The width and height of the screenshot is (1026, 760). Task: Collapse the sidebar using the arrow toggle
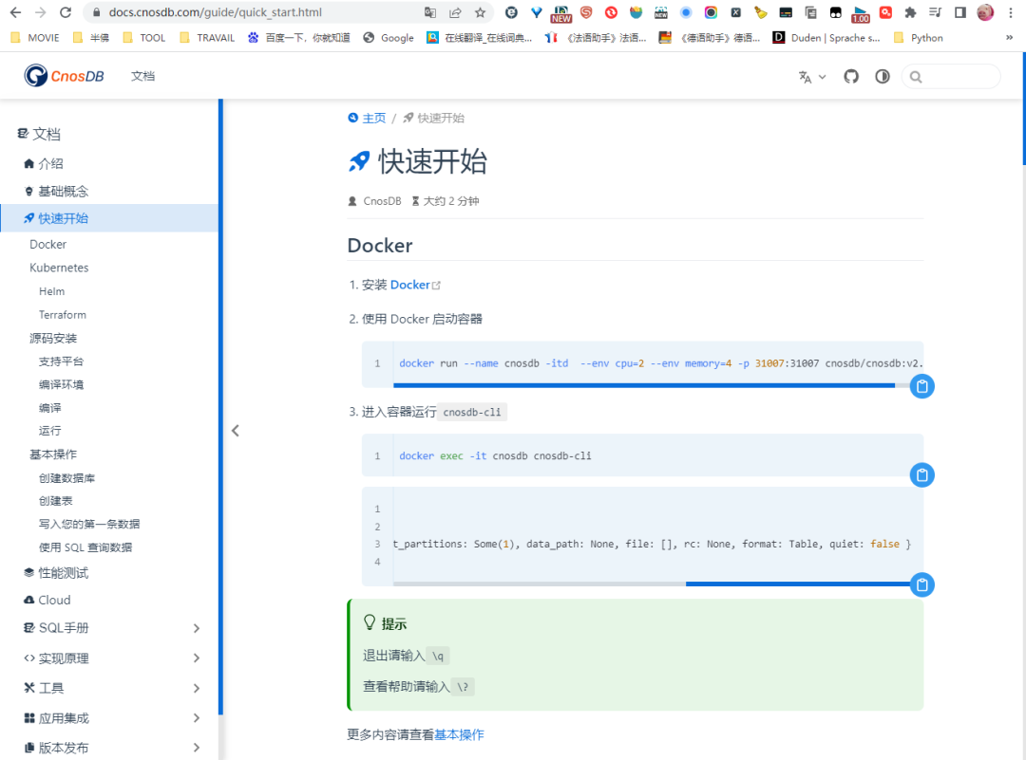[x=235, y=430]
